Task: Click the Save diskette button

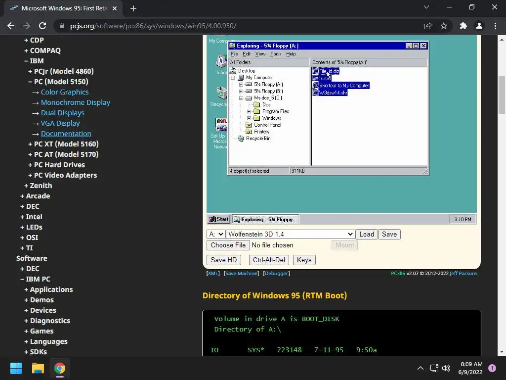Action: (389, 234)
